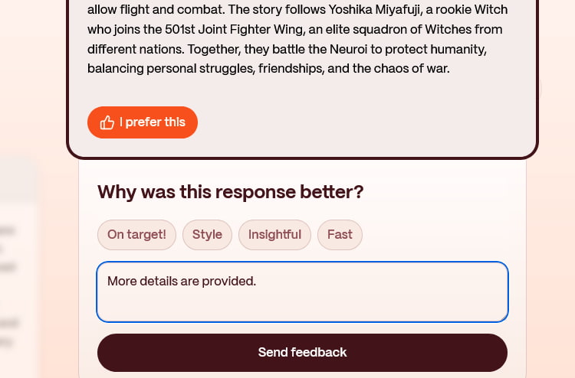Toggle the 'Insightful' feedback chip
This screenshot has height=378, width=575.
coord(274,235)
